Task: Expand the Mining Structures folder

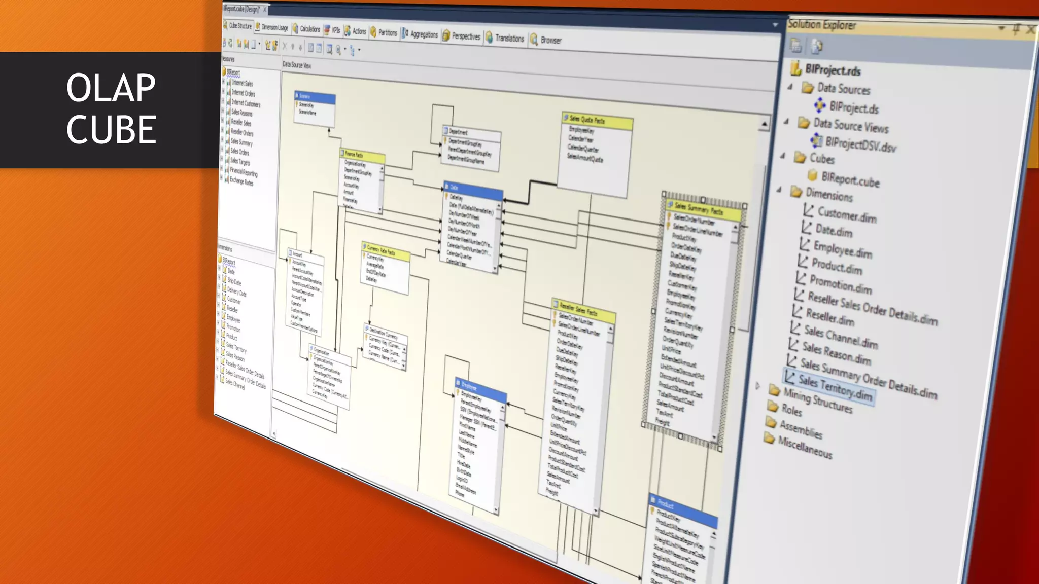Action: click(758, 386)
